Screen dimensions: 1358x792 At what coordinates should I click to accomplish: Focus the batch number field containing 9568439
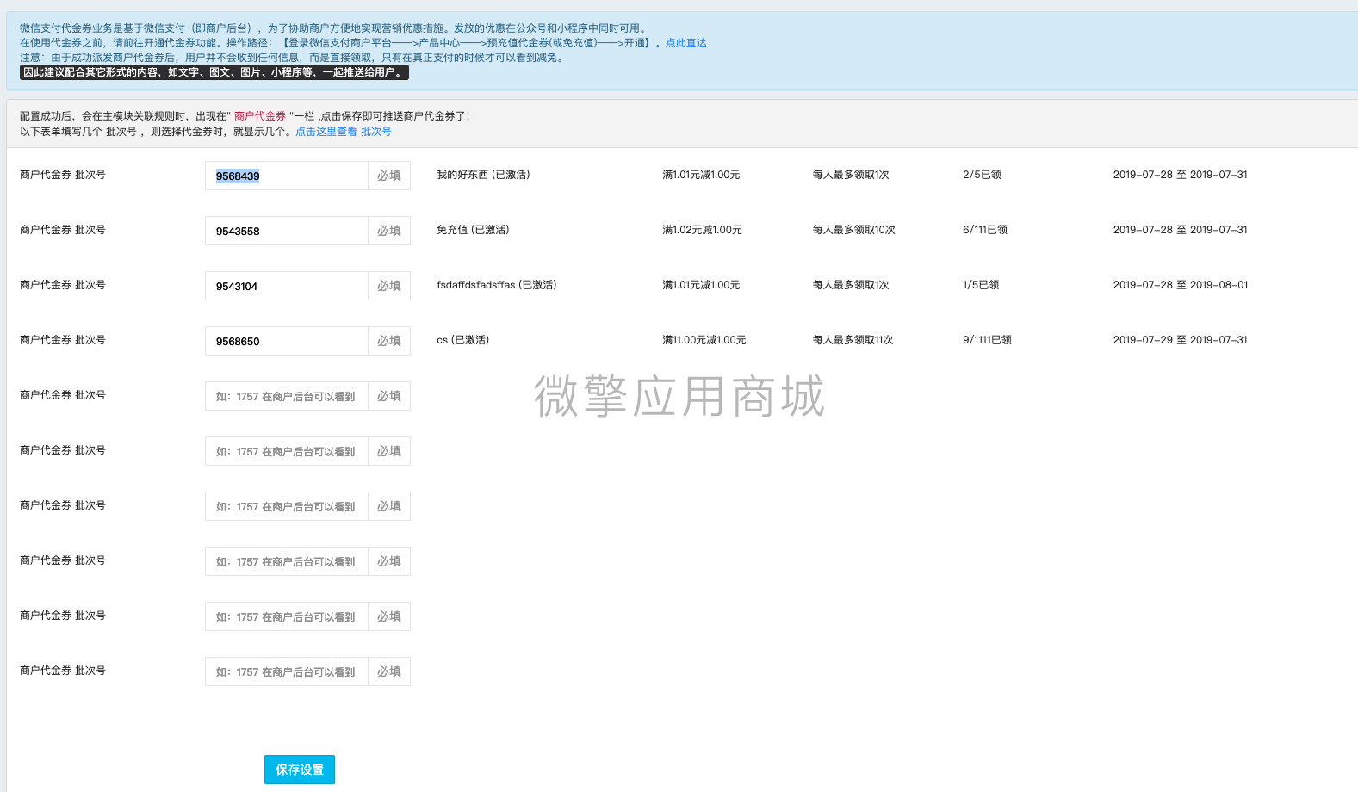[287, 176]
